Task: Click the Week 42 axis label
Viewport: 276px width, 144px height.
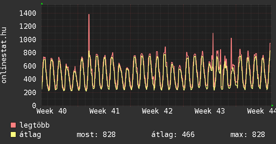Action: click(x=157, y=111)
